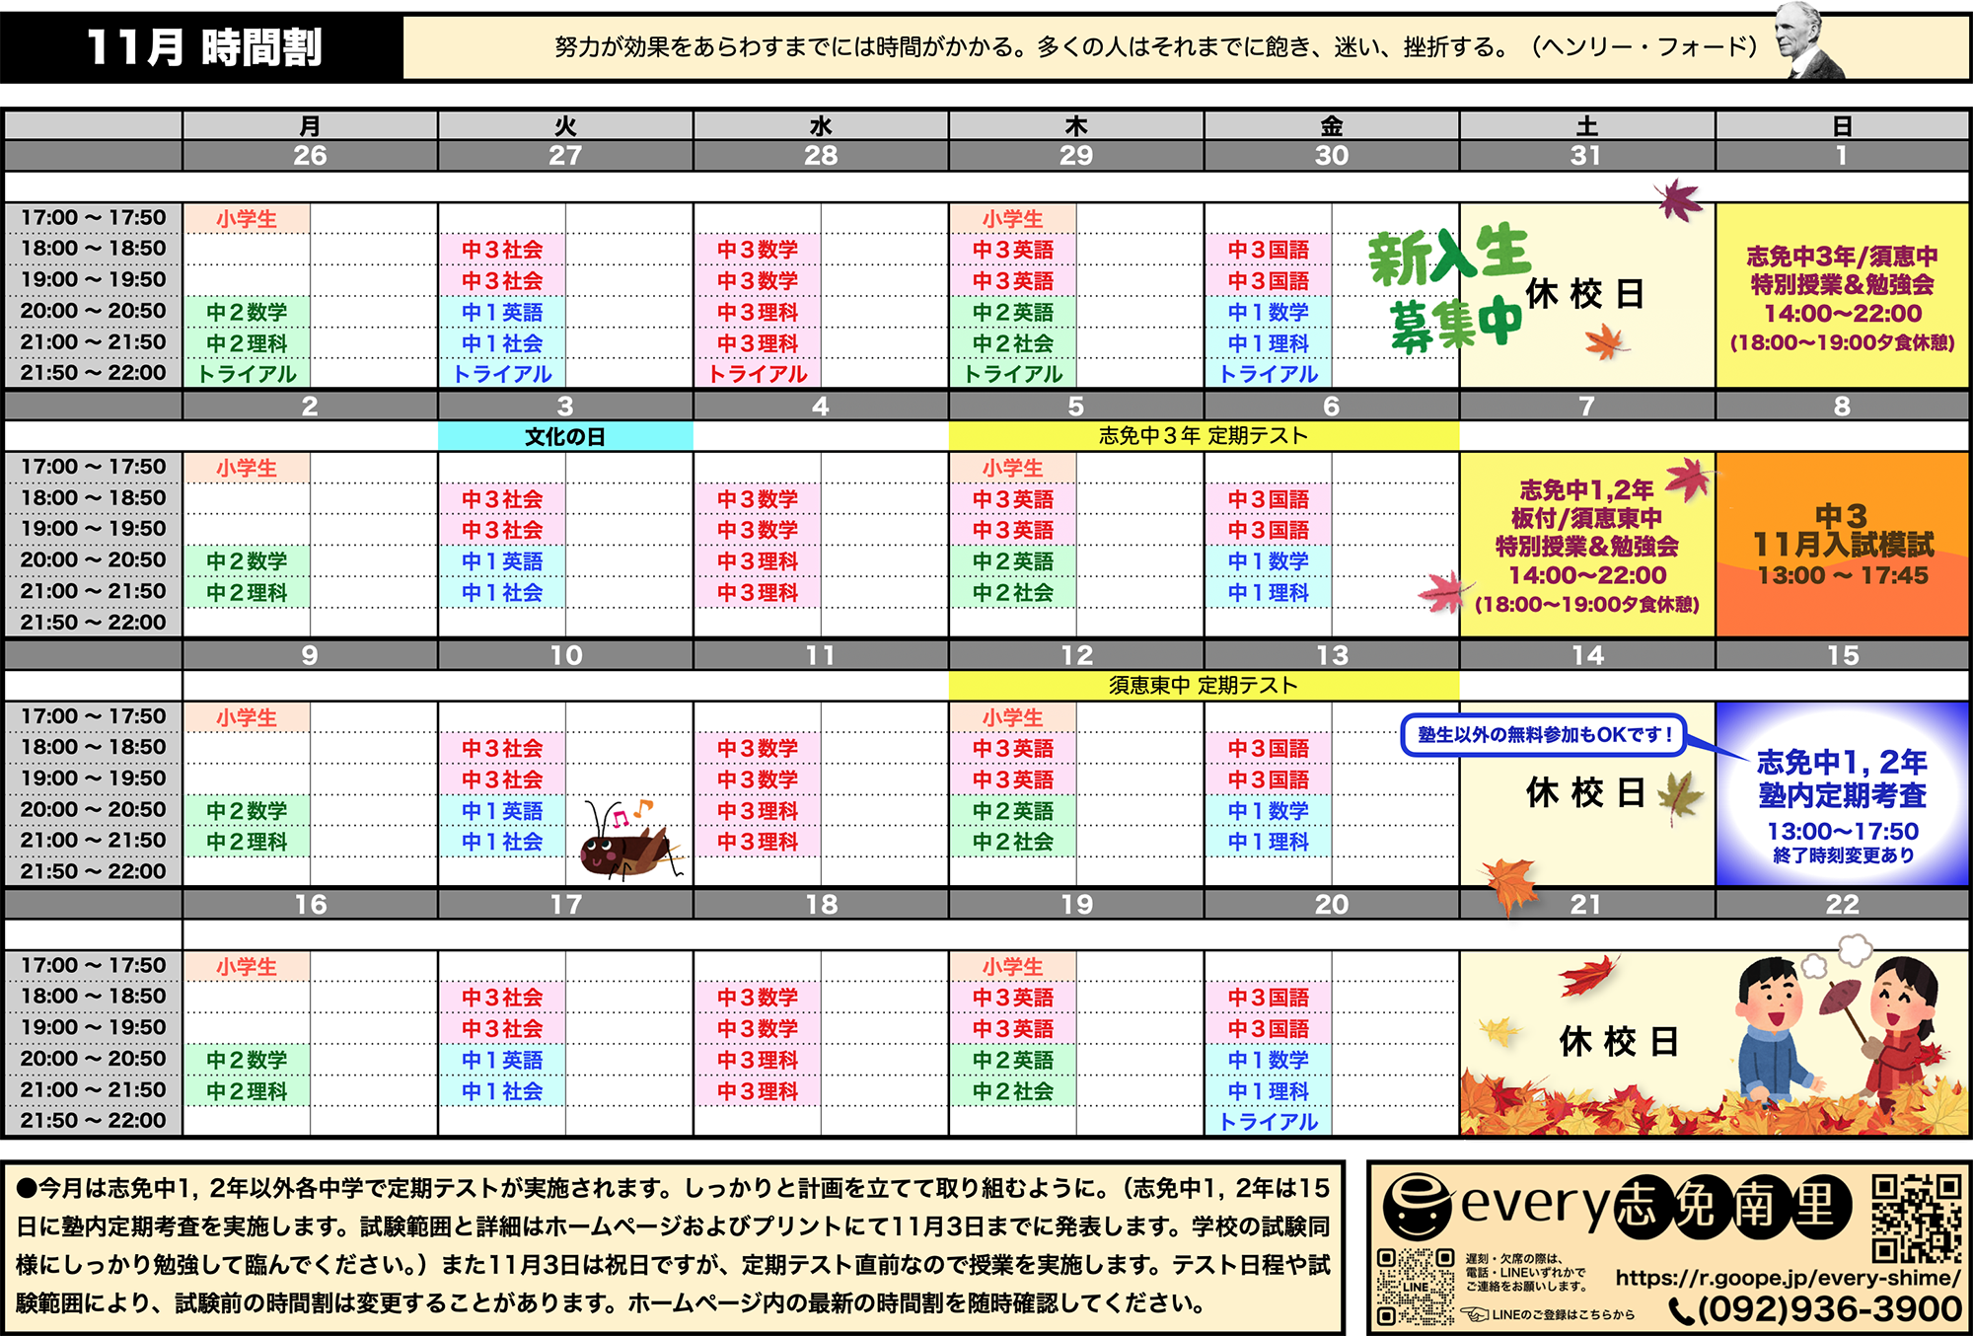Click 中3国語 18:00 cell on Friday 30
The image size is (1973, 1336).
click(1269, 250)
